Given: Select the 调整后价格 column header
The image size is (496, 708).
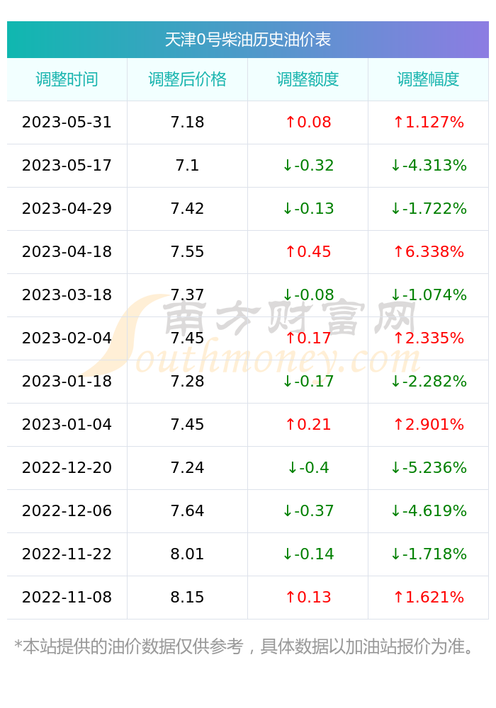Looking at the screenshot, I should pyautogui.click(x=188, y=79).
